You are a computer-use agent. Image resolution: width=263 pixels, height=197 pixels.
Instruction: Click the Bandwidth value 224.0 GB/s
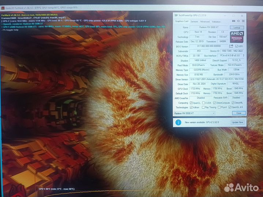[x=234, y=74]
